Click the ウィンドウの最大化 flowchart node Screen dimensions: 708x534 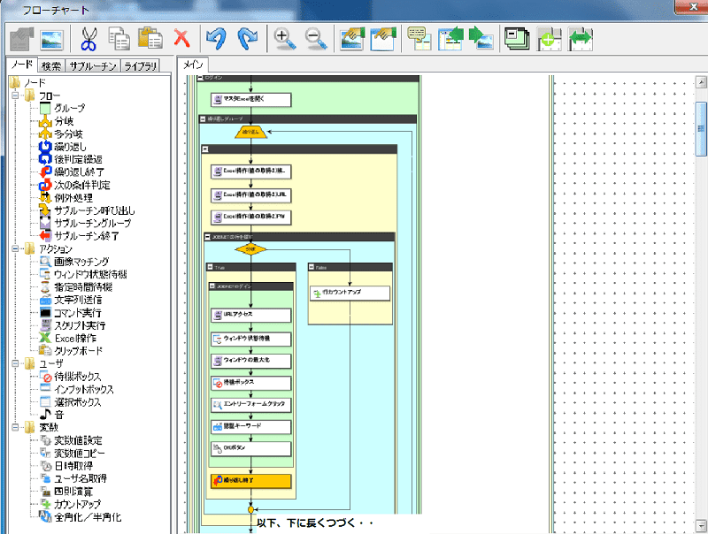tap(251, 361)
